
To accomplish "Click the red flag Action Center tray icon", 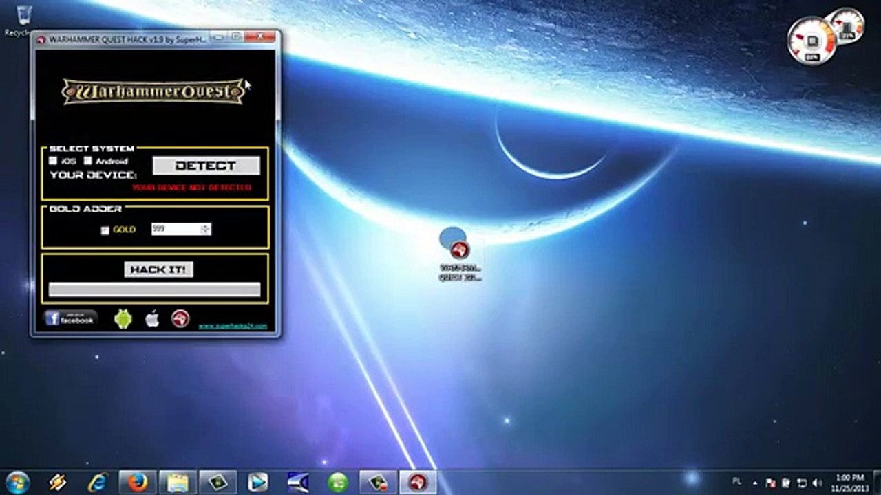I will tap(772, 483).
